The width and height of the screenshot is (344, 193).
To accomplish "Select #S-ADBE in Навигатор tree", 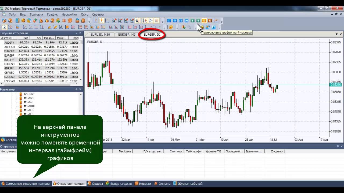I will [30, 106].
